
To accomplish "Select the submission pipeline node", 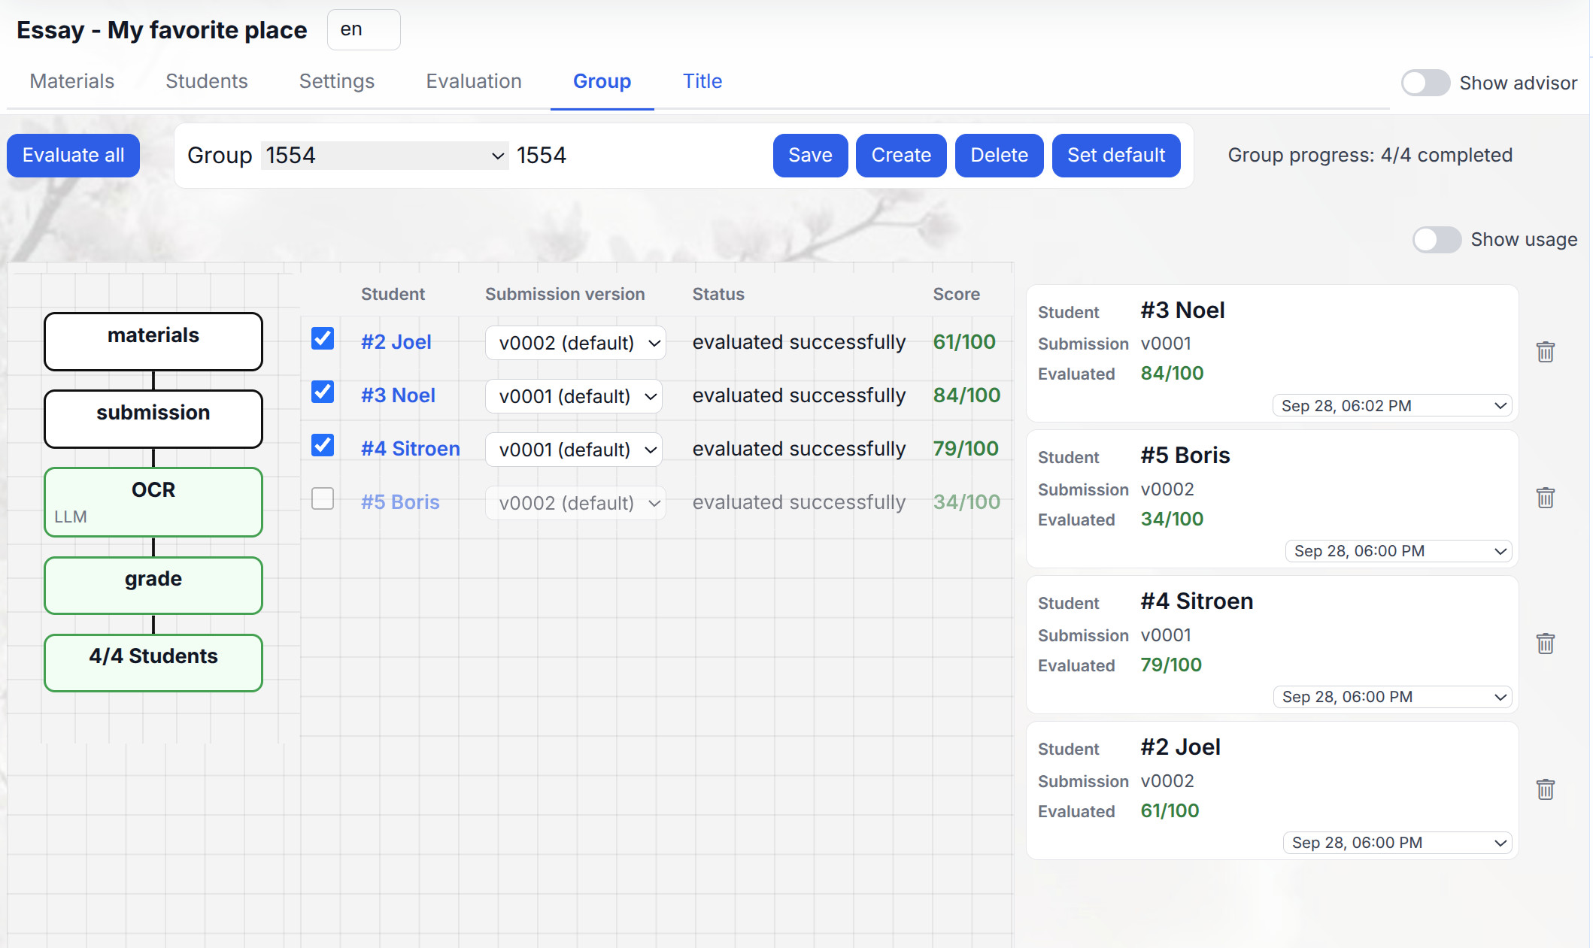I will pos(153,419).
